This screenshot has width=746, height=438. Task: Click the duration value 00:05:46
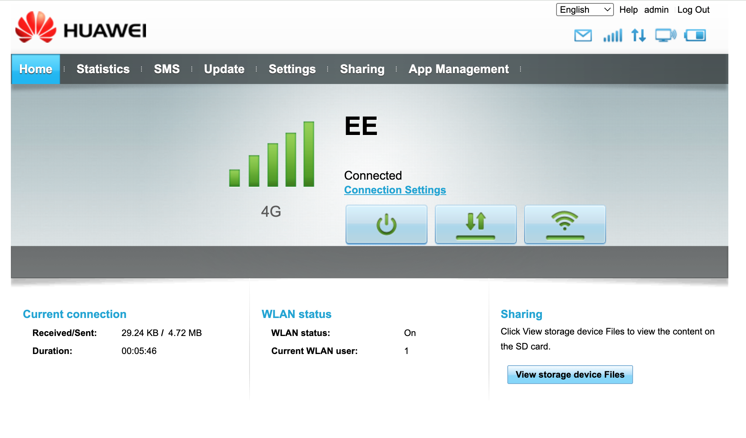point(139,351)
